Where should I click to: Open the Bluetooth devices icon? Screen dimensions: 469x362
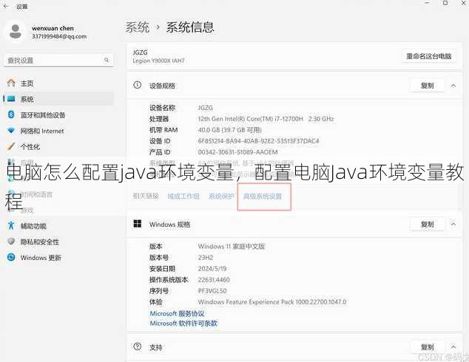tap(11, 115)
